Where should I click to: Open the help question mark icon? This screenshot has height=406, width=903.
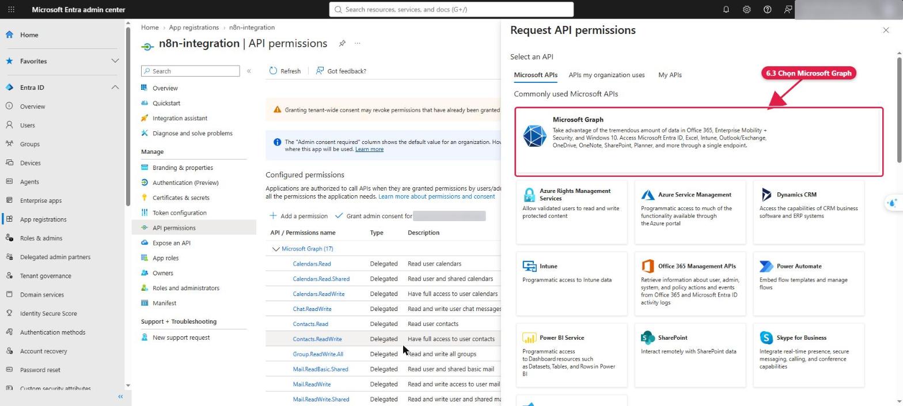coord(768,10)
